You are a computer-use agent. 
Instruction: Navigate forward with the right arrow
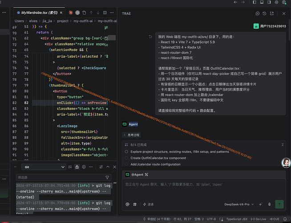coord(243,2)
